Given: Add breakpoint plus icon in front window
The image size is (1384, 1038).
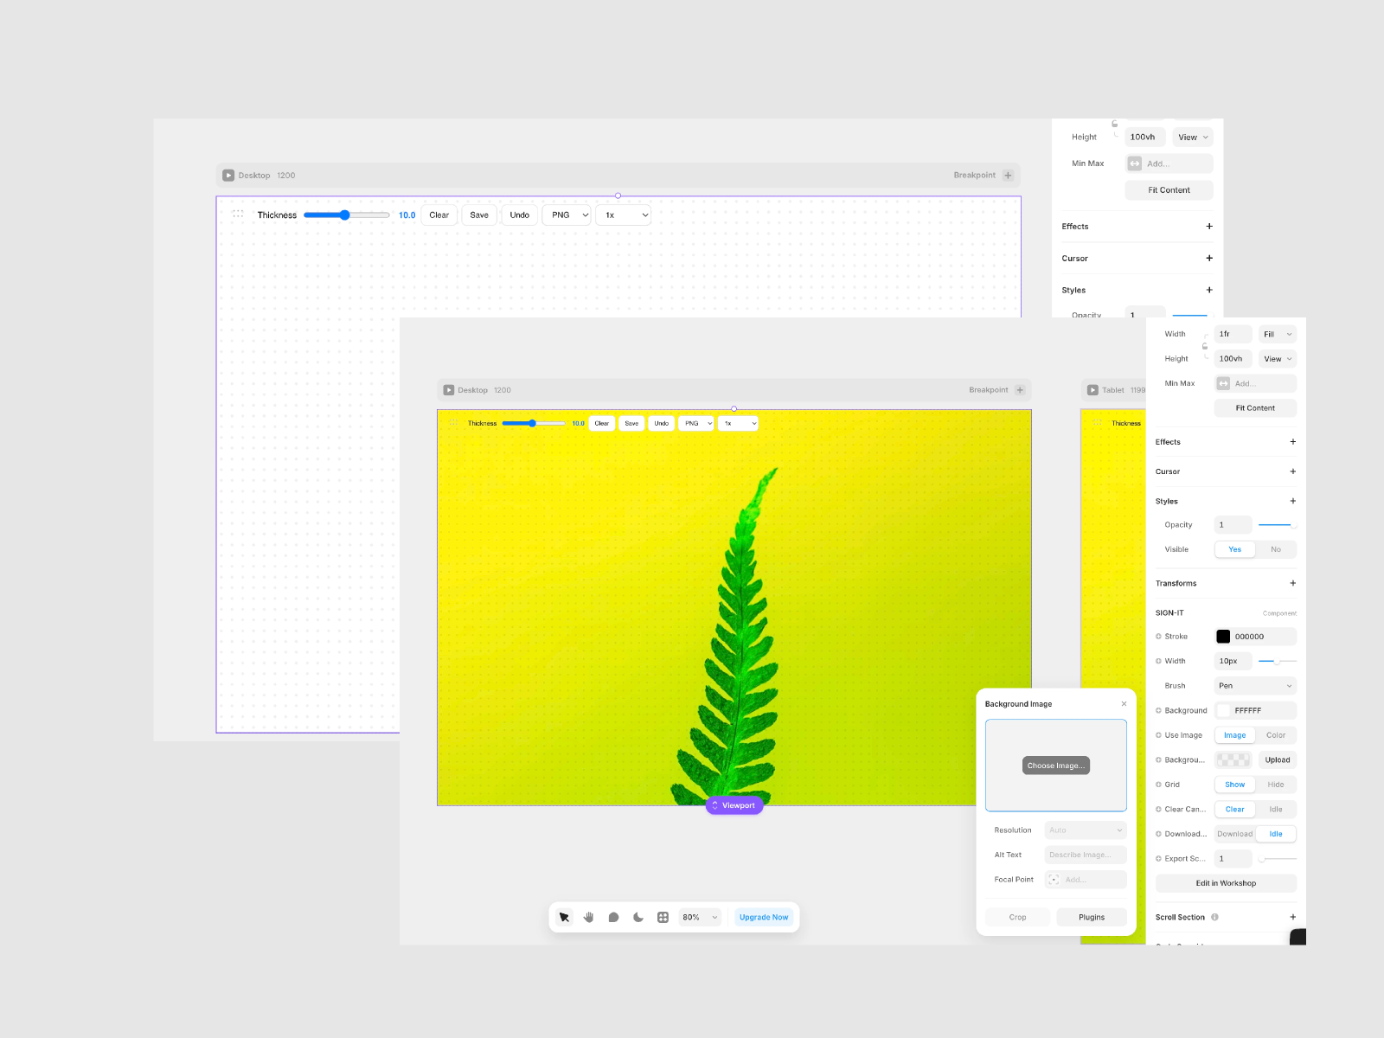Looking at the screenshot, I should pyautogui.click(x=1020, y=390).
